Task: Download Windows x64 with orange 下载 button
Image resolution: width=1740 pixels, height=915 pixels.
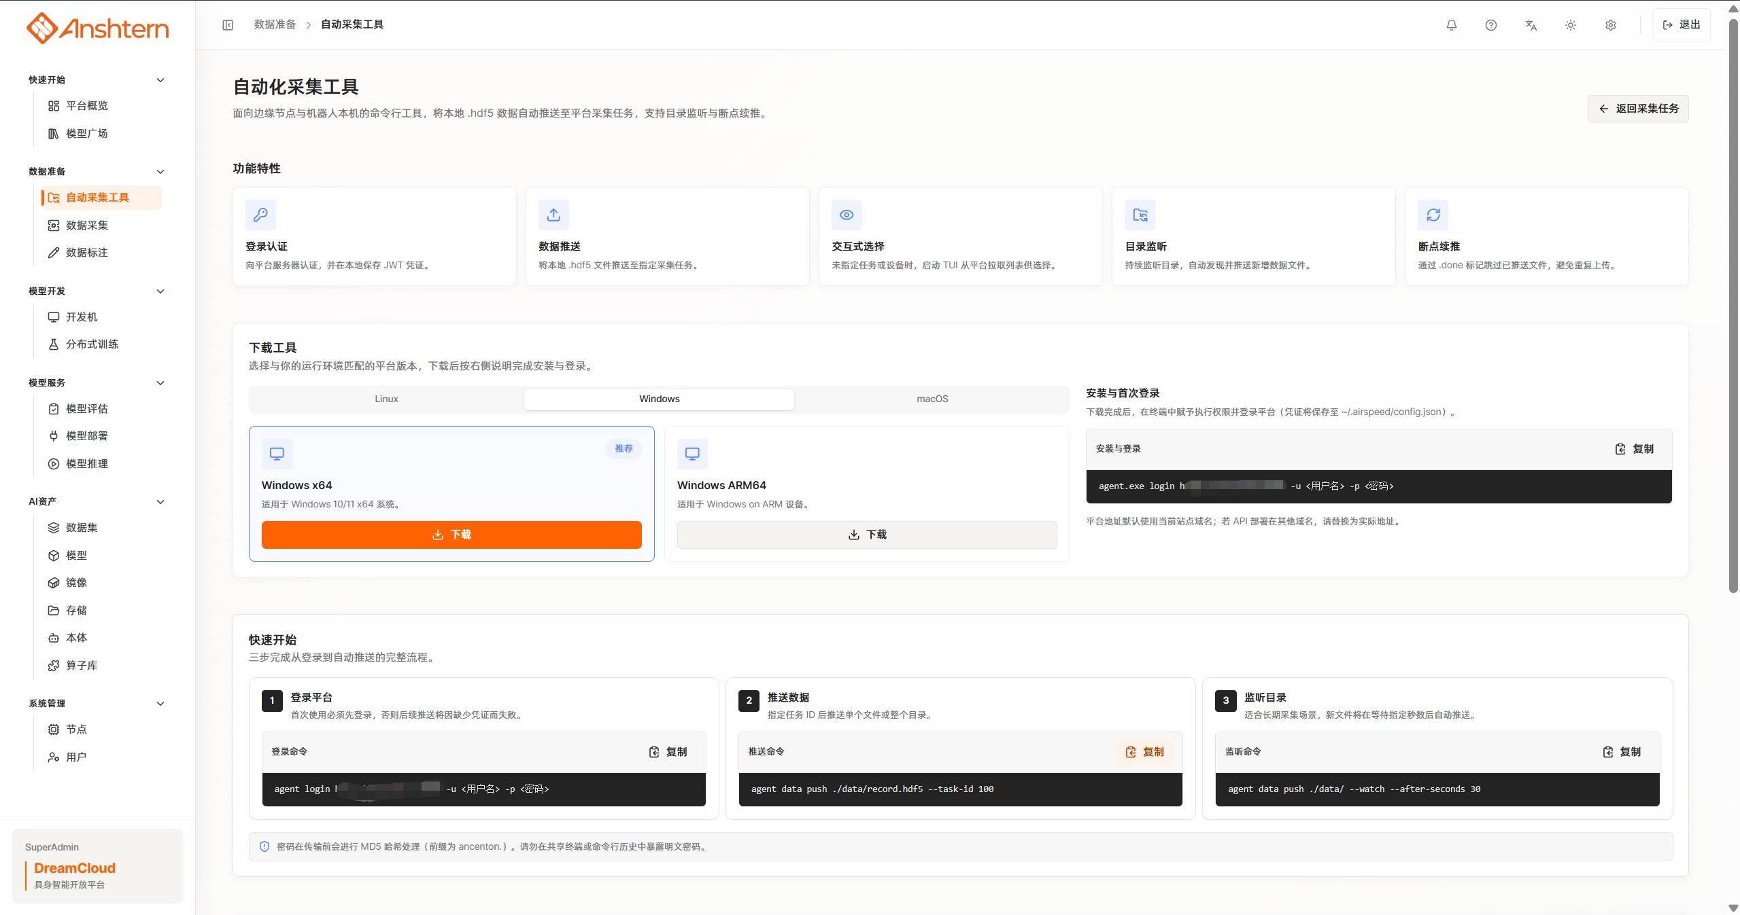Action: point(451,535)
